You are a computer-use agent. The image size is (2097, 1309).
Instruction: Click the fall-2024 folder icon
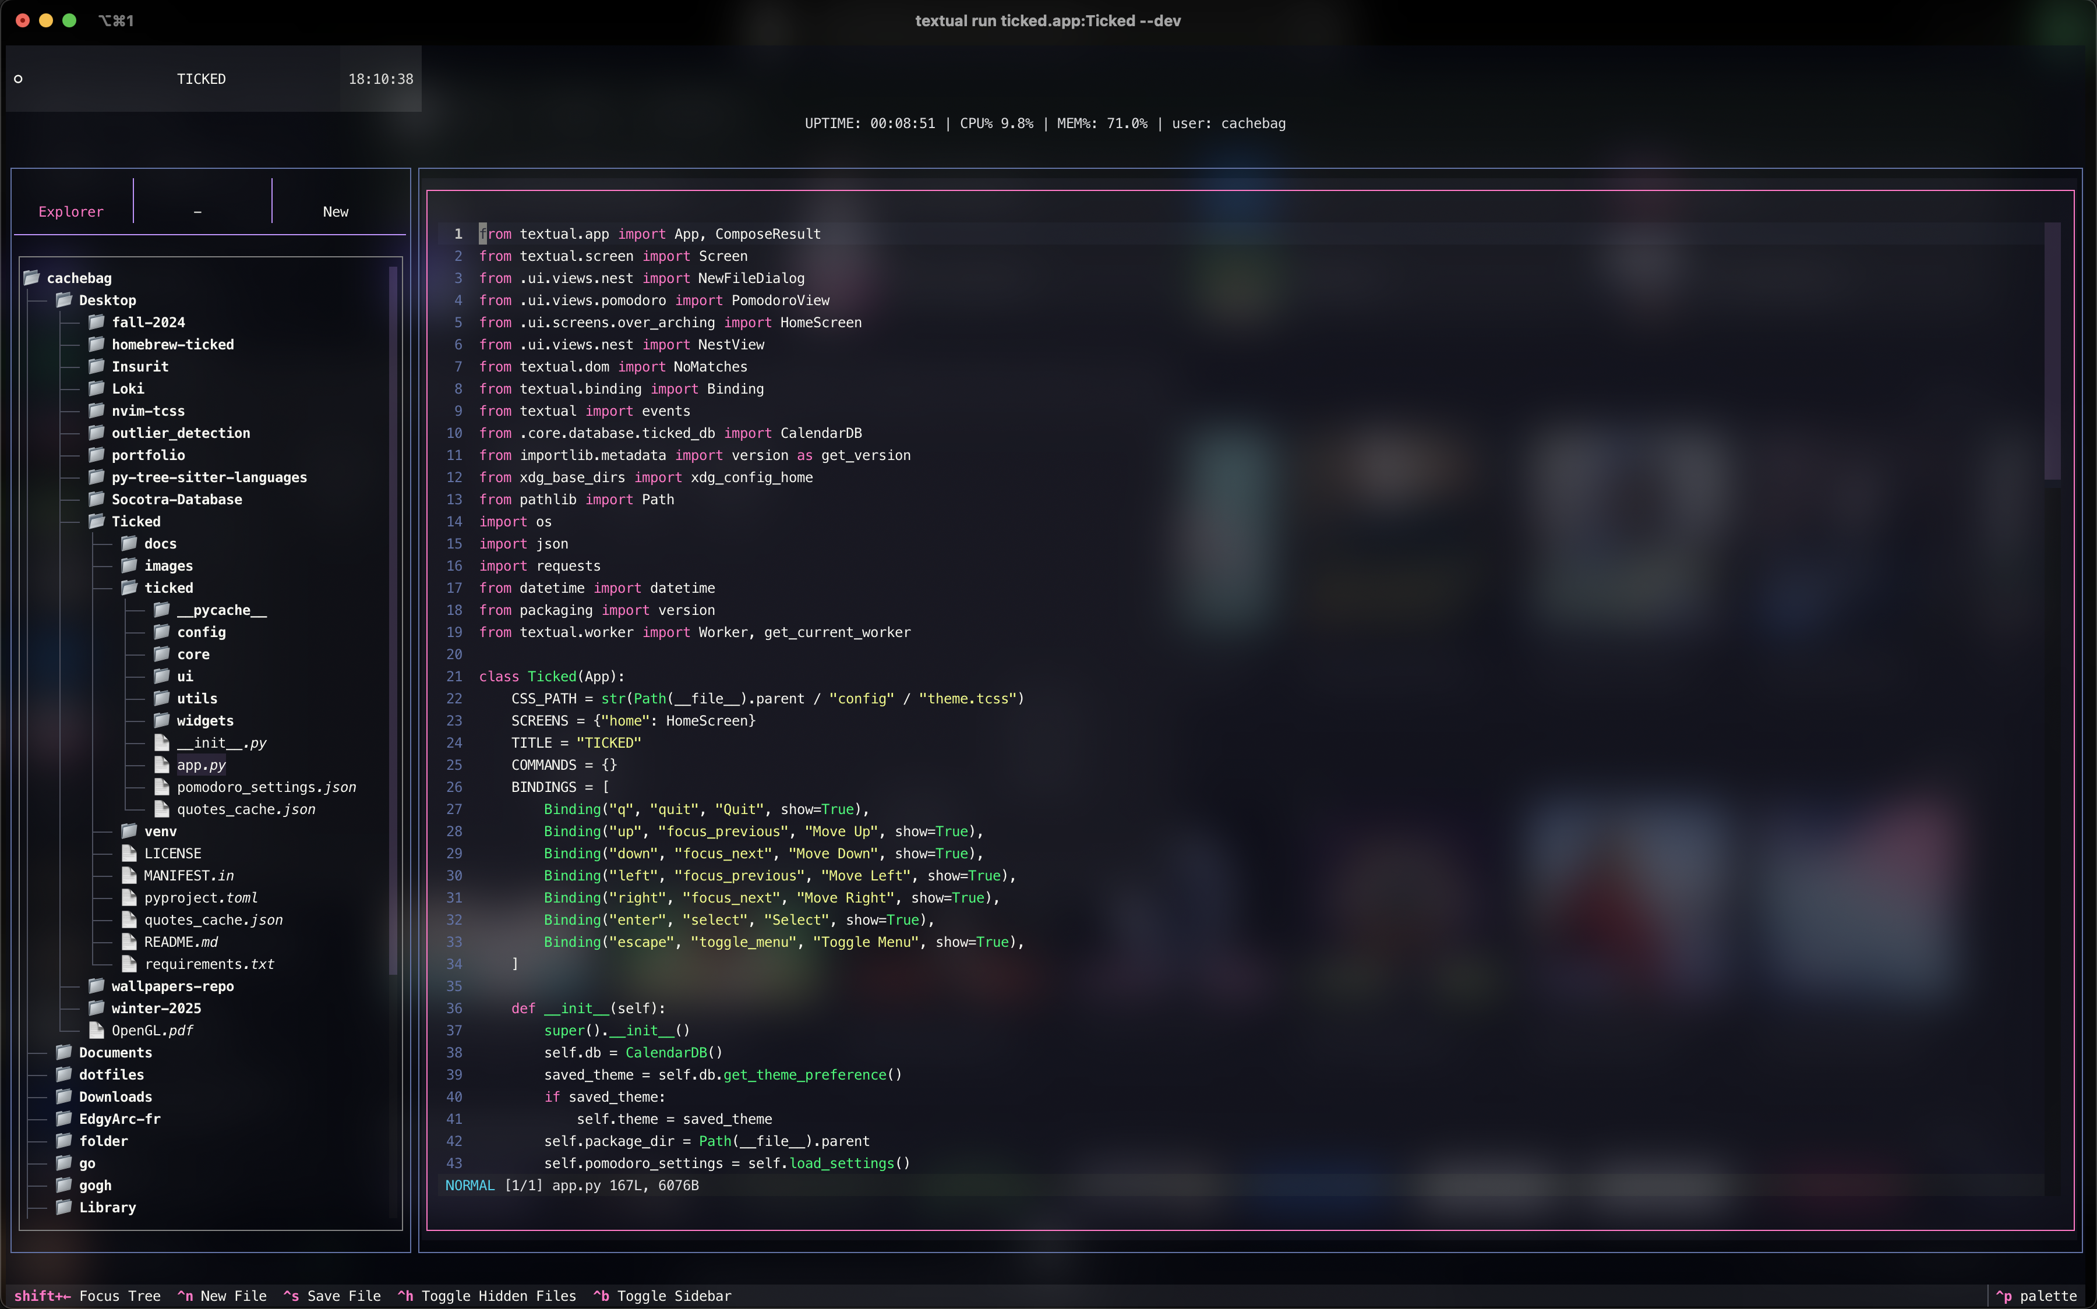(x=97, y=322)
